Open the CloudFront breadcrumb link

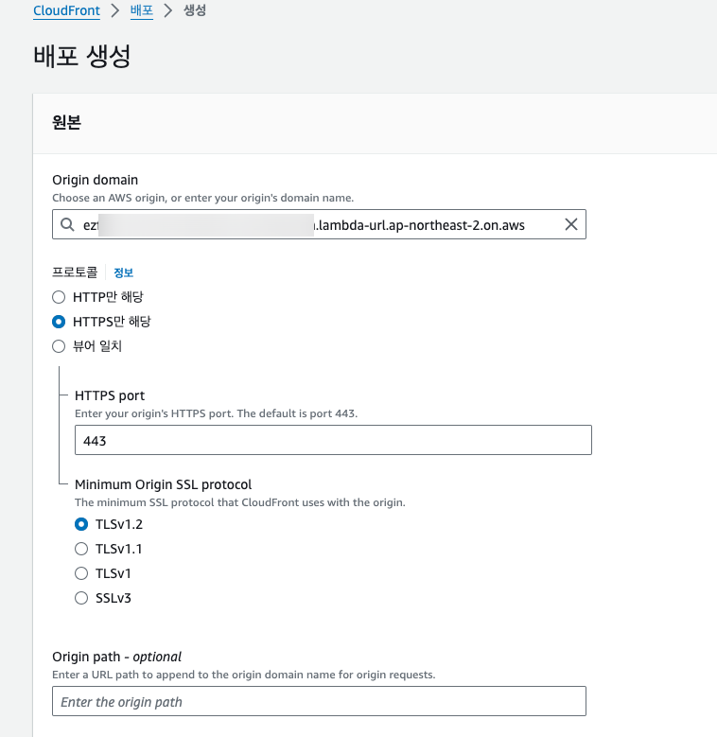[66, 11]
